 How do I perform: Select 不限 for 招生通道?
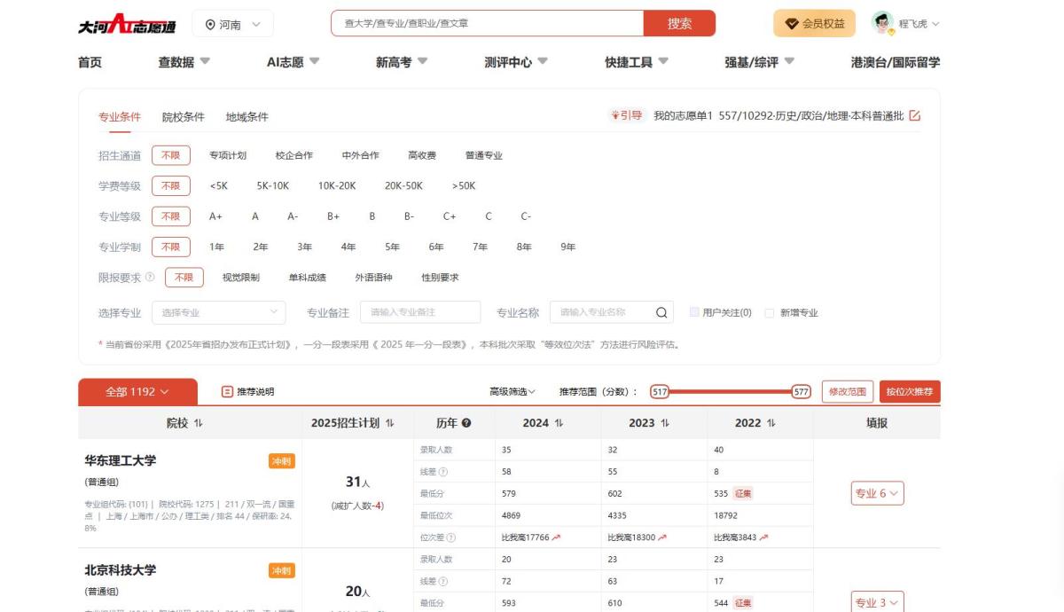(171, 155)
